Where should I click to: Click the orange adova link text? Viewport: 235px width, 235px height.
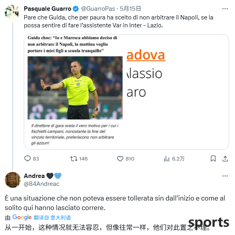[x=146, y=55]
